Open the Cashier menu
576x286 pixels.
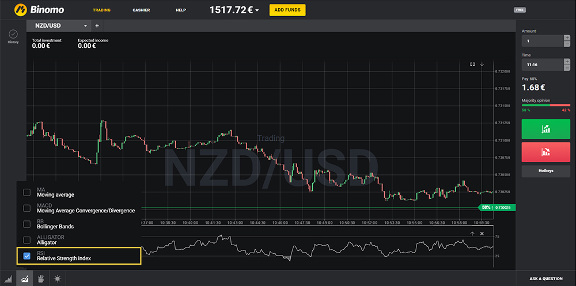point(141,10)
